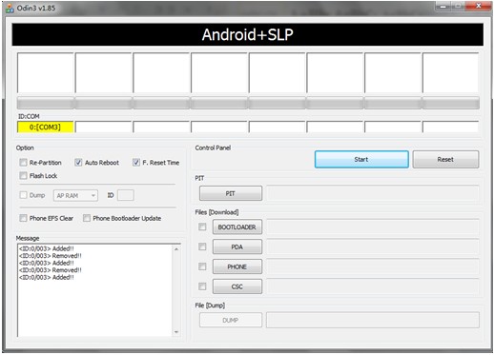494x355 pixels.
Task: Tick the checkbox beside BOOTLOADER
Action: (x=202, y=227)
